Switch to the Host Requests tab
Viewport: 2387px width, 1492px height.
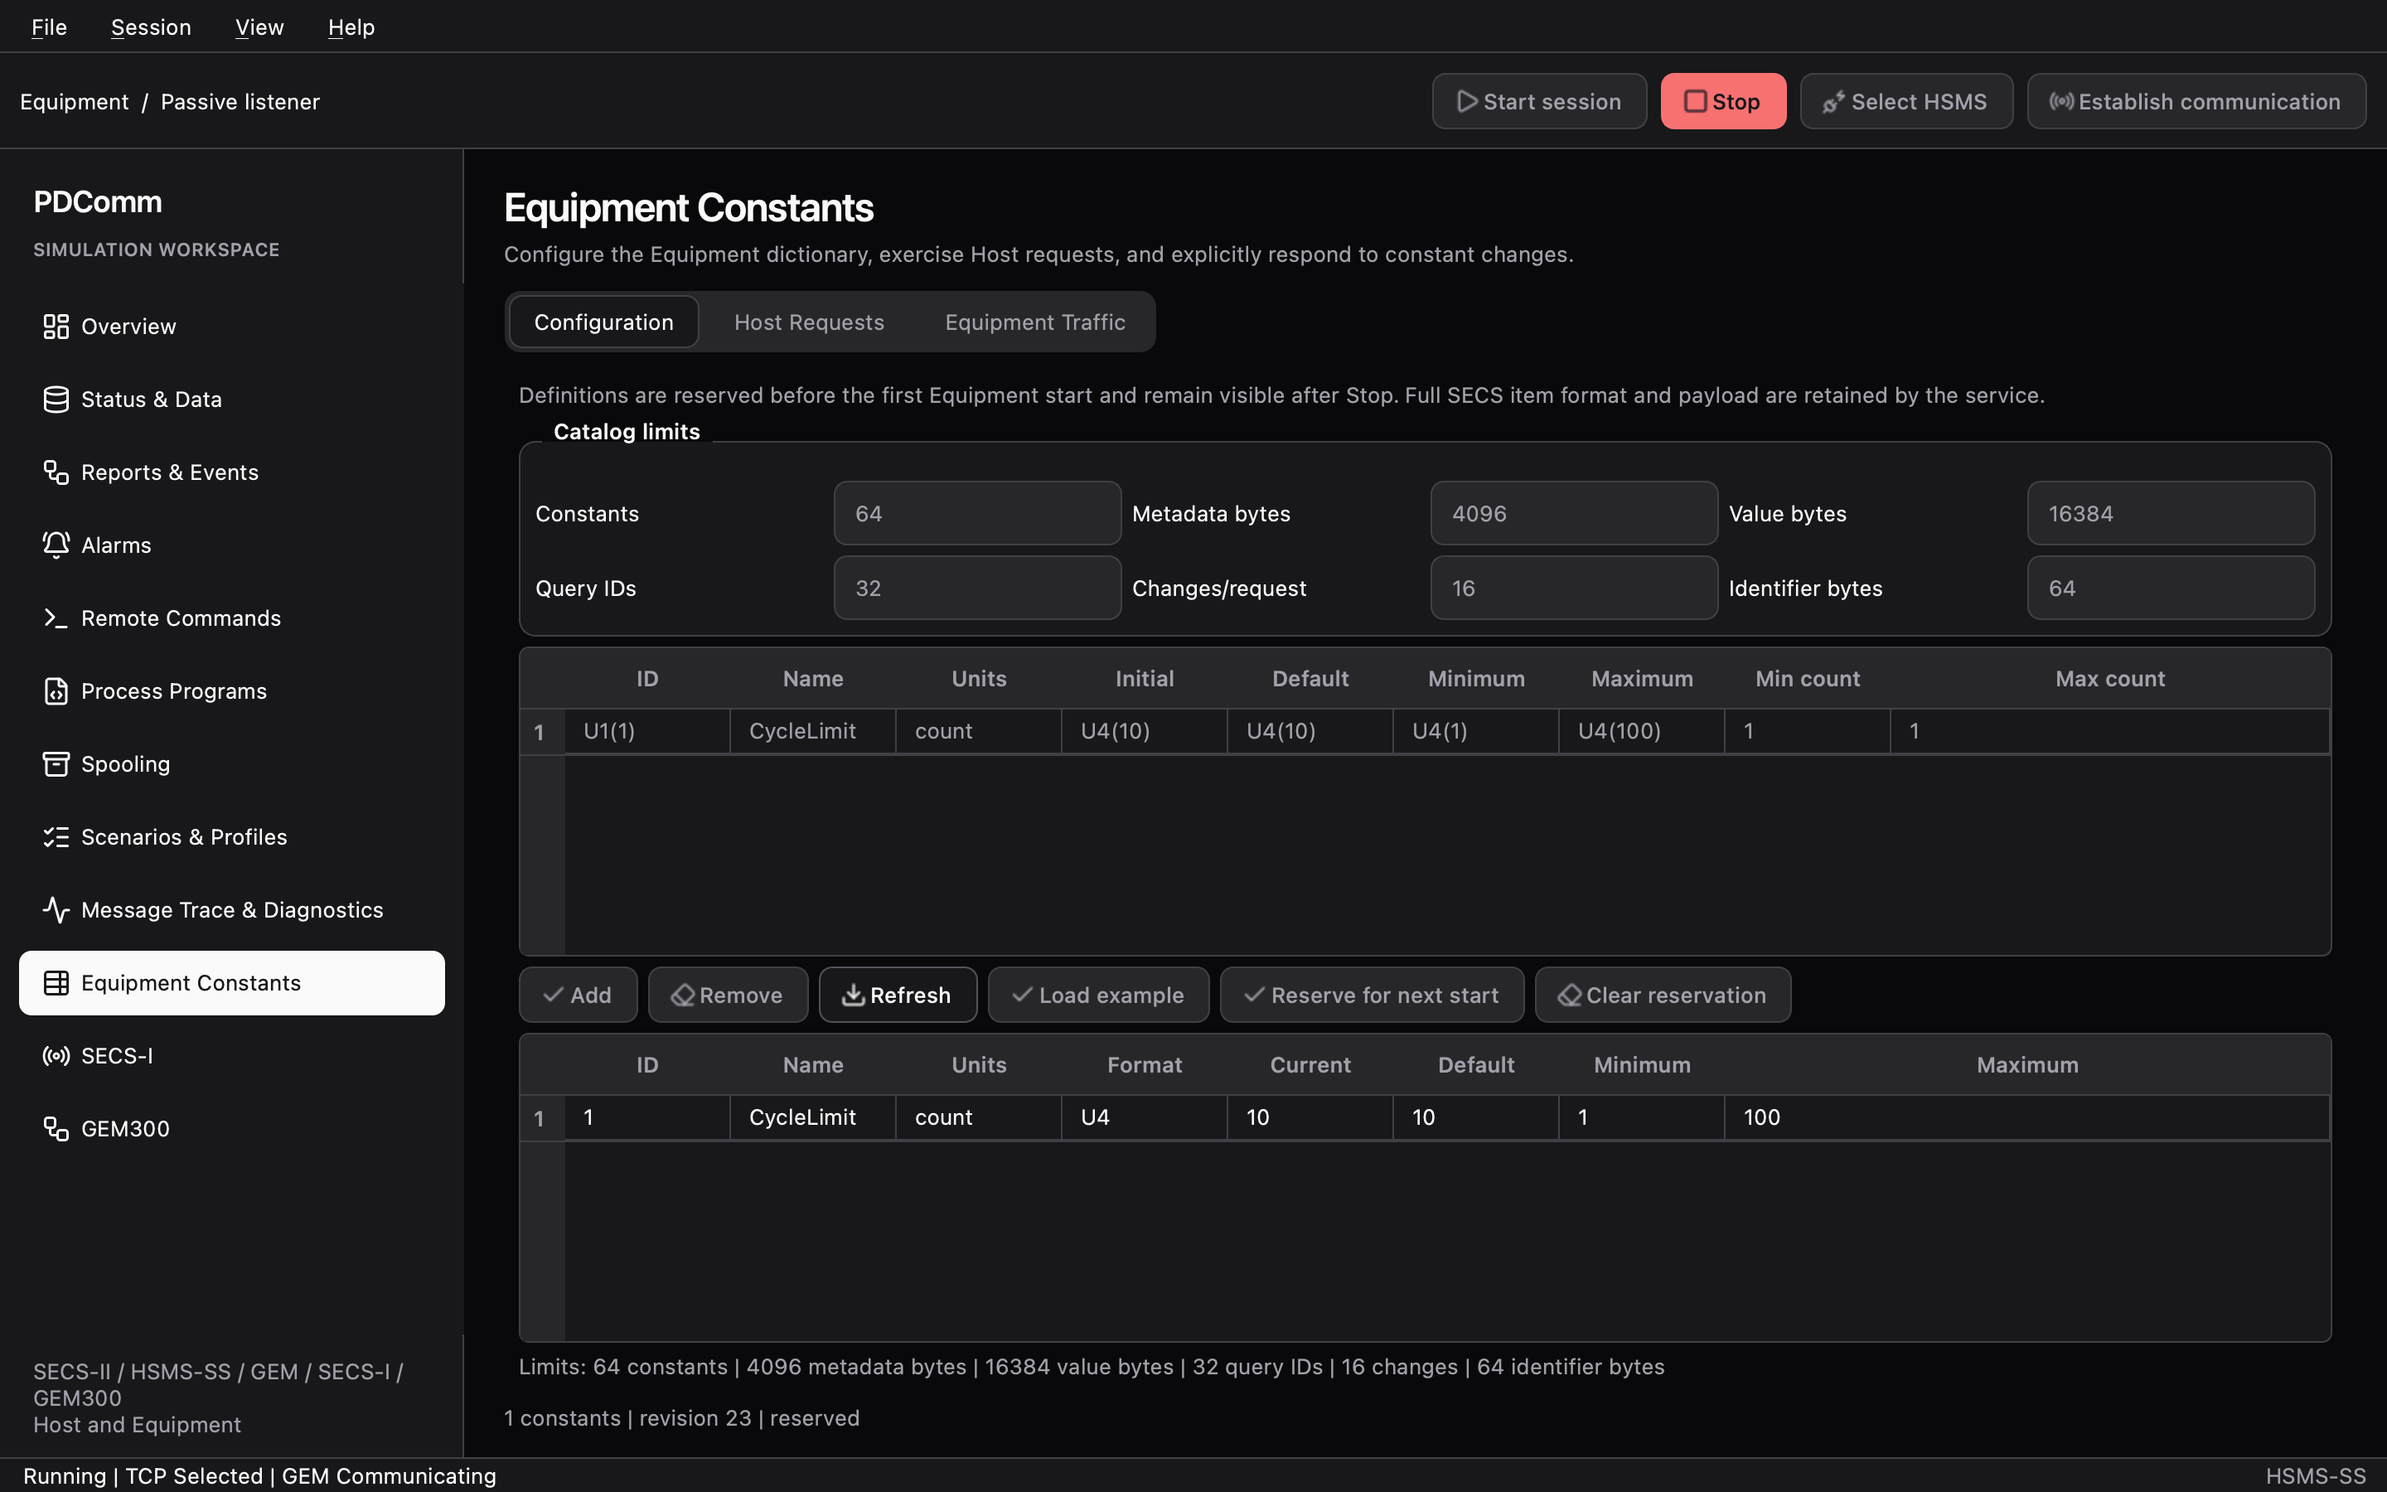point(809,322)
